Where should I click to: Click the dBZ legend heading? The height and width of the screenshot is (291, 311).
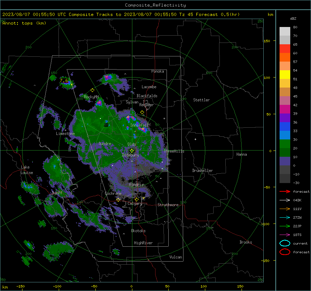(x=293, y=18)
